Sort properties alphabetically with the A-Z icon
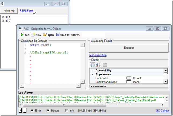173x116 pixels. (x=98, y=65)
